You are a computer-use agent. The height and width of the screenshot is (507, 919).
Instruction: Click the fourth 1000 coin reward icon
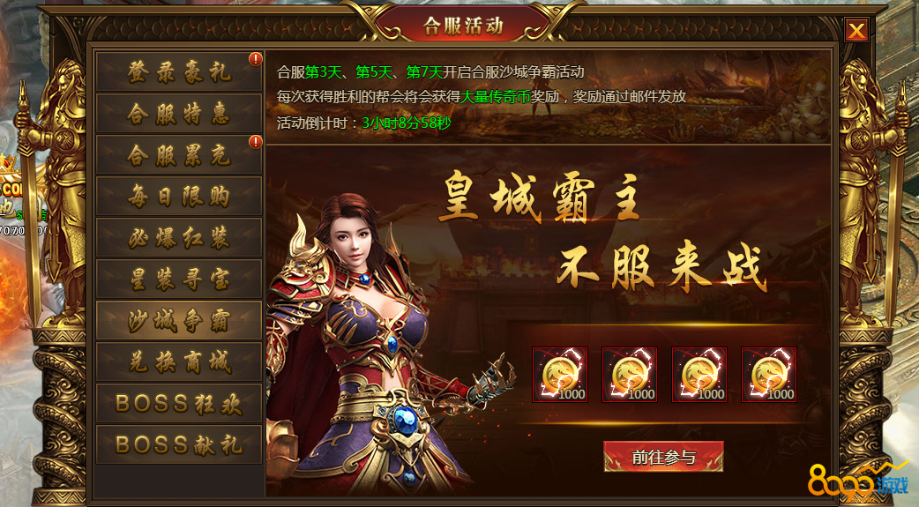pos(768,375)
